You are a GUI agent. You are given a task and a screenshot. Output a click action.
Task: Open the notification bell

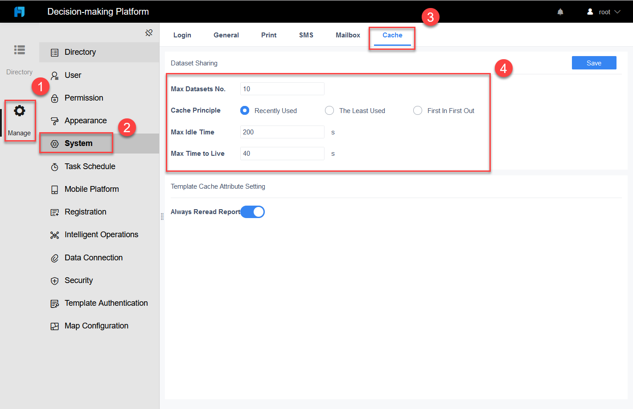click(x=560, y=12)
